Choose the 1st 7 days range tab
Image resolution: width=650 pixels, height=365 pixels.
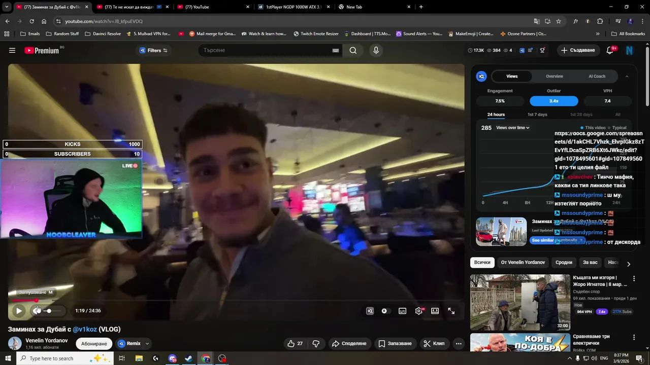(x=537, y=115)
